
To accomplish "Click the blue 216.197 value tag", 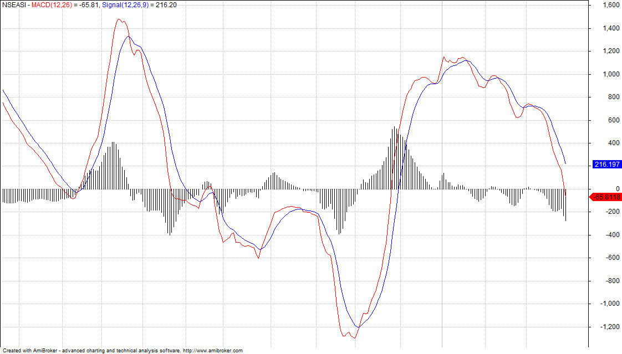I will (606, 165).
